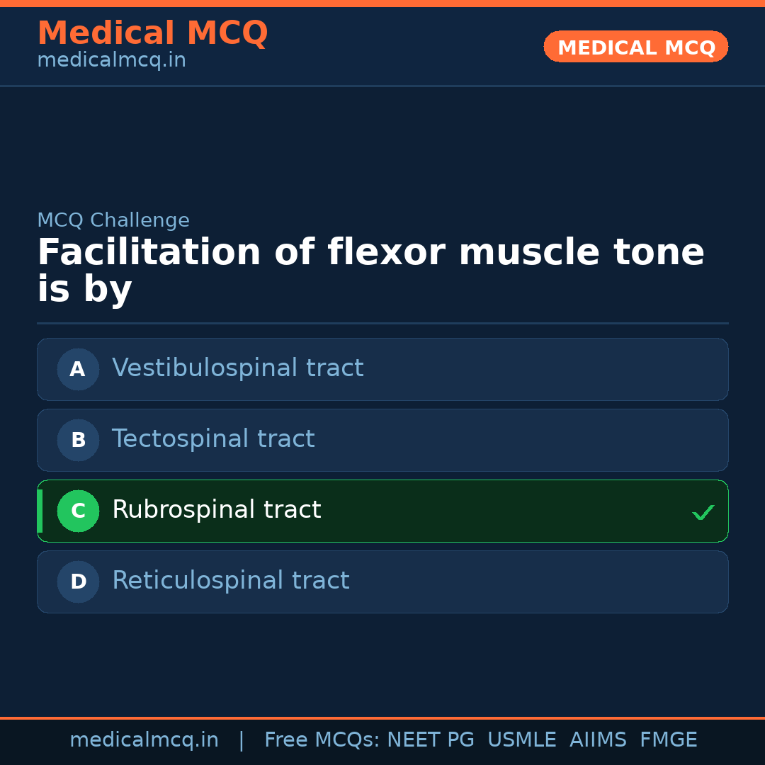Click the MCQ Challenge label
Screen dimensions: 765x765
(x=113, y=220)
